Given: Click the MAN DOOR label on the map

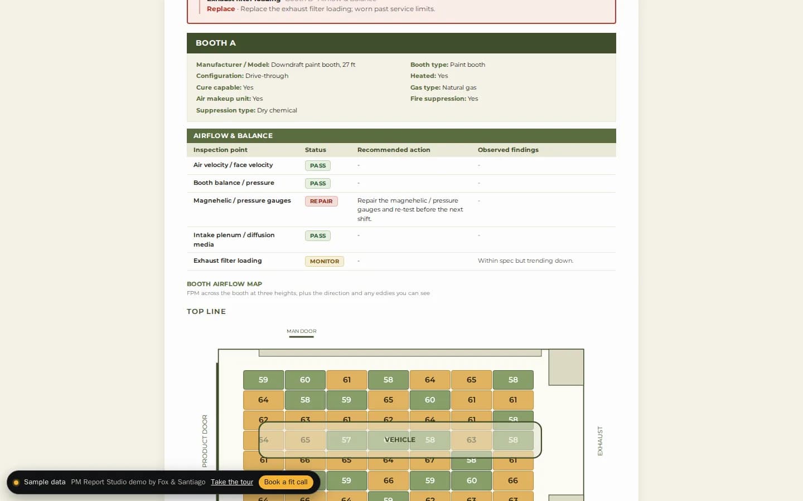Looking at the screenshot, I should [302, 331].
